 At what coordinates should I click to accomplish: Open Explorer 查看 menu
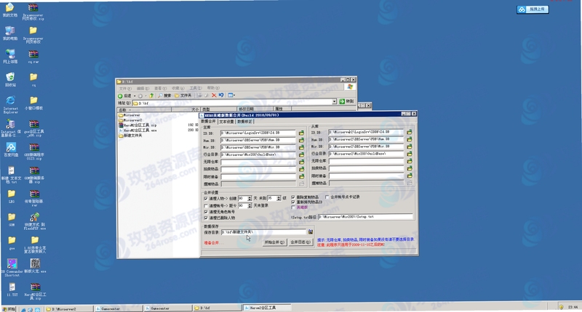(160, 89)
